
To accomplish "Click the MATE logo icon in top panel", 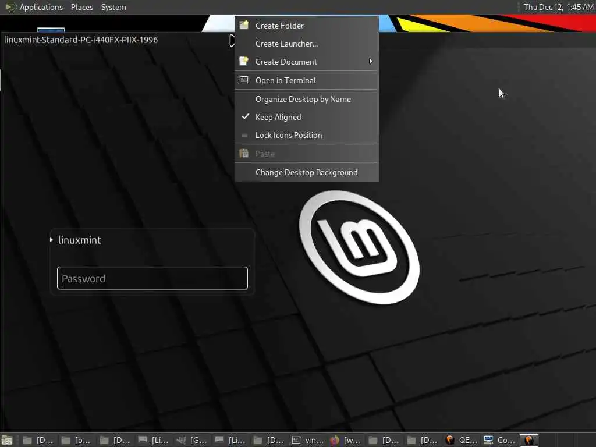I will (x=10, y=7).
